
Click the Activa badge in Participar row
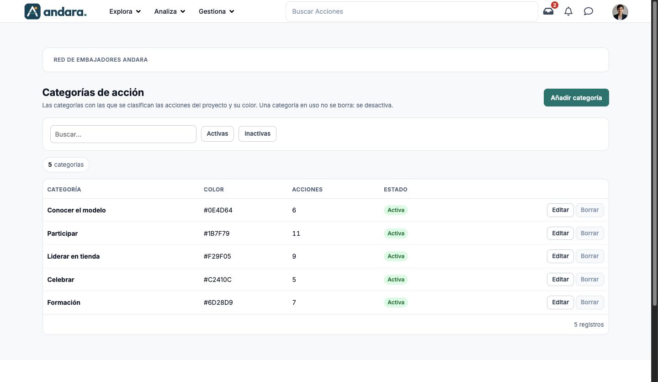396,233
